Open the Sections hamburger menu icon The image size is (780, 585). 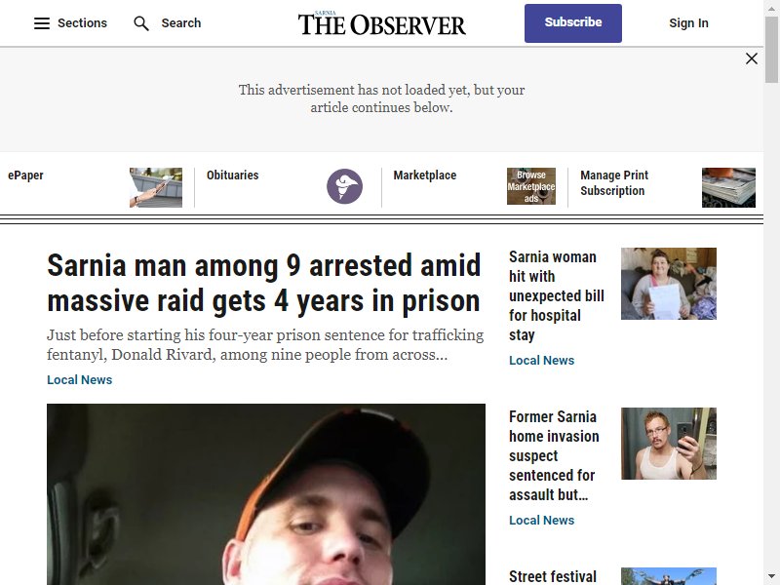coord(42,23)
